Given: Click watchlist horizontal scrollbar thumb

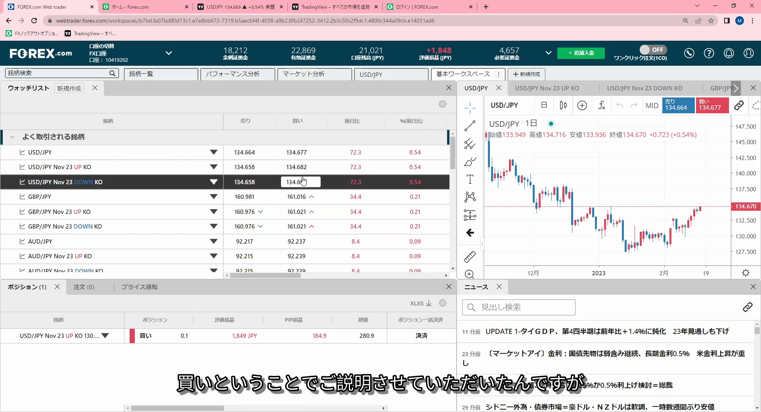Looking at the screenshot, I should 265,275.
